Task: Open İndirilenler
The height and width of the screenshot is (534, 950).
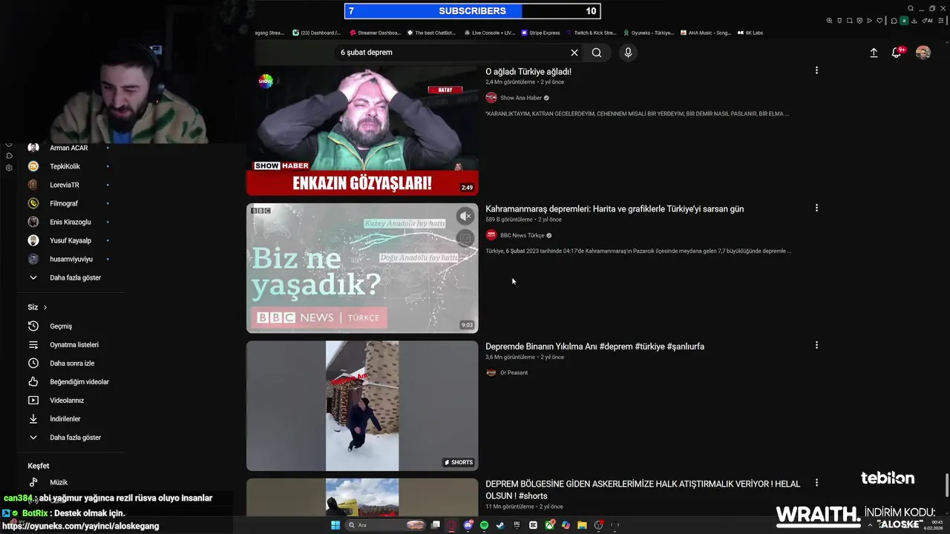Action: click(65, 419)
